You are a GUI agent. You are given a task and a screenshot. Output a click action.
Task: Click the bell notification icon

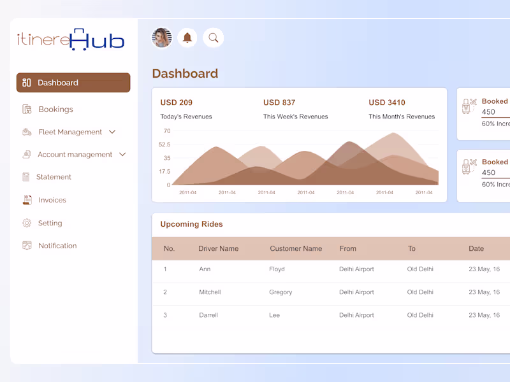click(187, 38)
